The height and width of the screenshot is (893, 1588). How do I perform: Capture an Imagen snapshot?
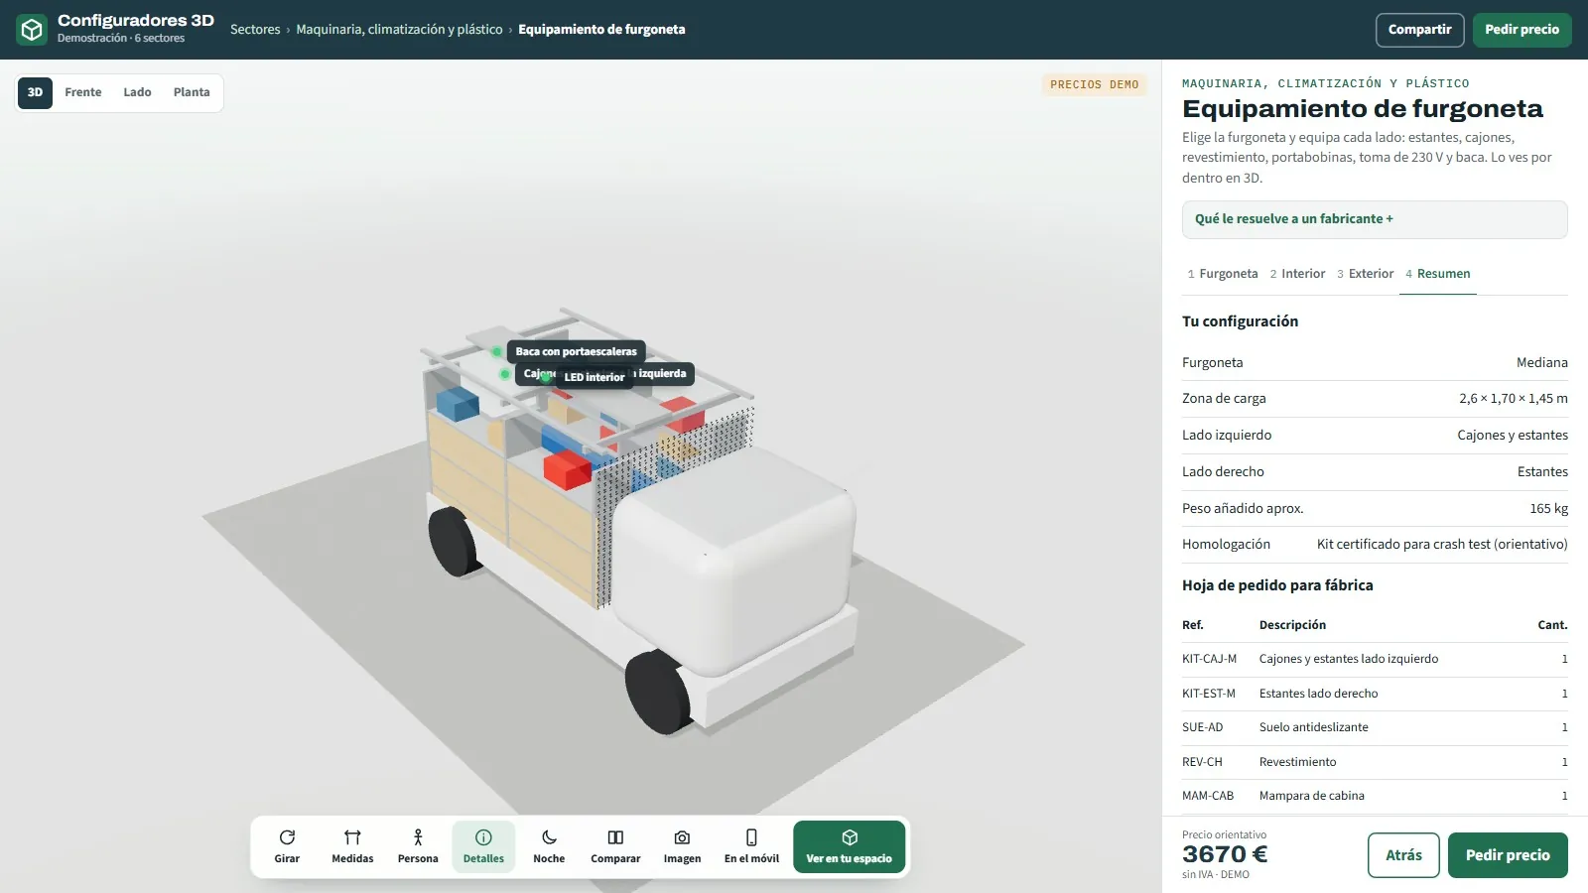(682, 847)
